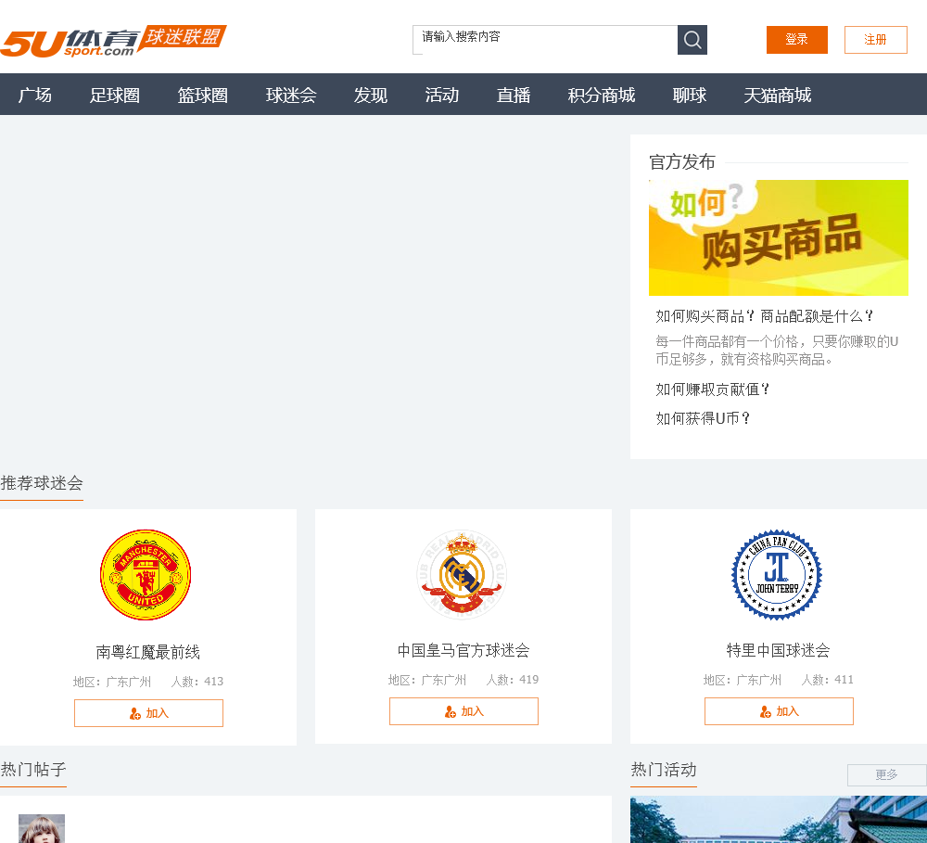Click the Manchester United club crest
Image resolution: width=927 pixels, height=843 pixels.
point(146,574)
